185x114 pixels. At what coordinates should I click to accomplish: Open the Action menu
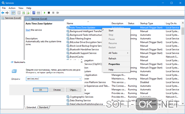[x=12, y=8]
